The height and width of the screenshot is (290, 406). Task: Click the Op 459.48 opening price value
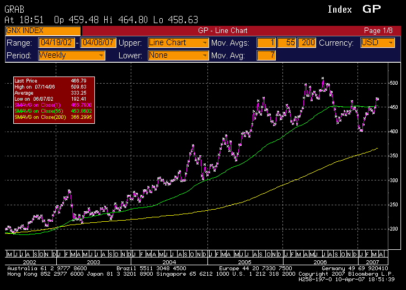click(76, 20)
